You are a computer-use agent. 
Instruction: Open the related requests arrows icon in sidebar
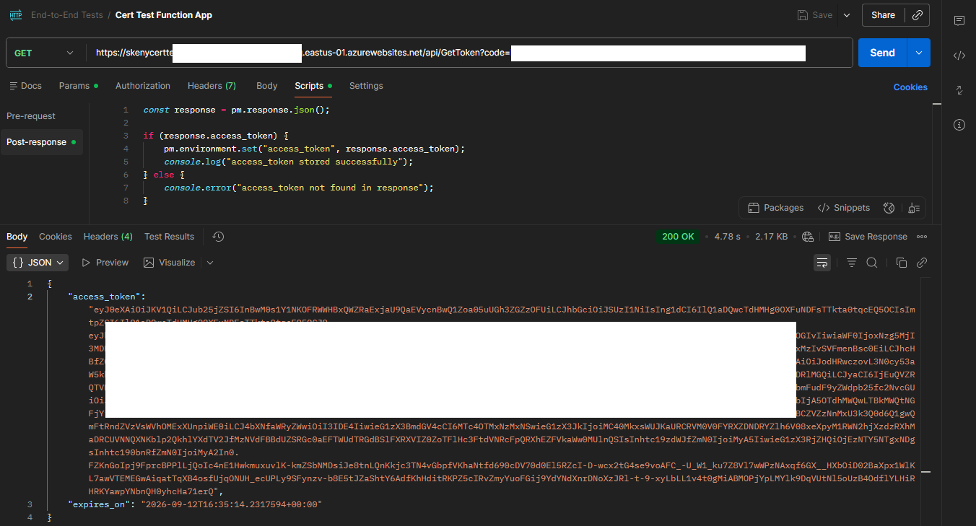pyautogui.click(x=959, y=90)
